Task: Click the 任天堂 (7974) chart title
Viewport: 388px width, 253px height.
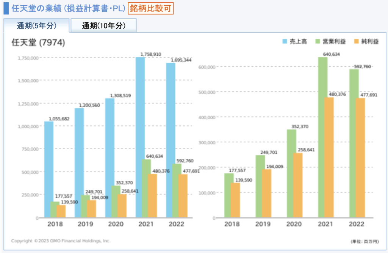Action: (38, 42)
